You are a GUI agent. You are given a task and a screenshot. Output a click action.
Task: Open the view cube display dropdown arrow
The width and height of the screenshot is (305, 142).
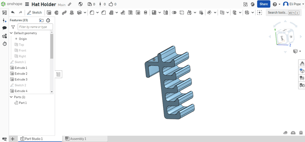(x=300, y=51)
